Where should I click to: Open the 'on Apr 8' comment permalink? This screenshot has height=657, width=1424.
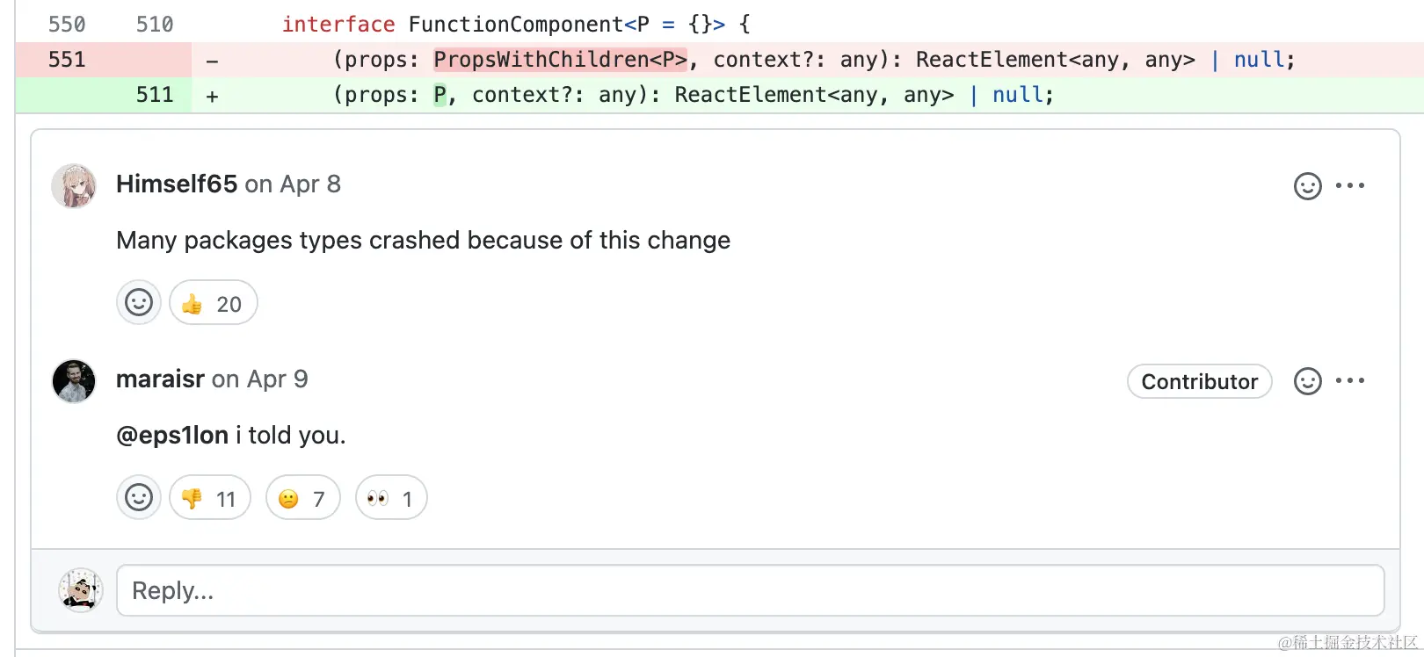293,184
